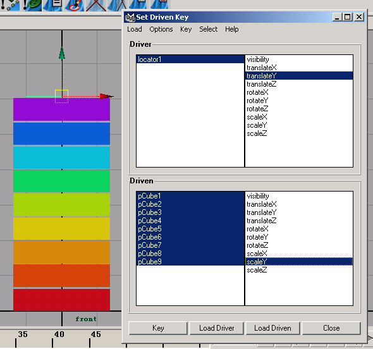Click the paint brush with red circle shelf icon

click(x=75, y=5)
